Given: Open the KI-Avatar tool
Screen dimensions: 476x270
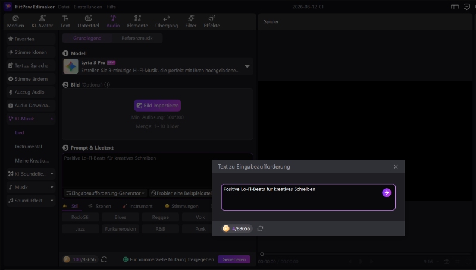Looking at the screenshot, I should pyautogui.click(x=42, y=22).
